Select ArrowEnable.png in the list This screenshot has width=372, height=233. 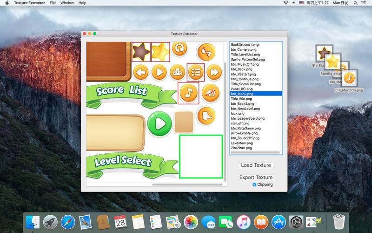[x=256, y=133]
